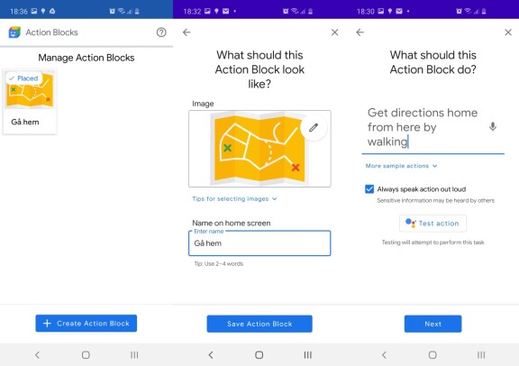Image resolution: width=519 pixels, height=366 pixels.
Task: Expand More sample actions
Action: coord(401,166)
